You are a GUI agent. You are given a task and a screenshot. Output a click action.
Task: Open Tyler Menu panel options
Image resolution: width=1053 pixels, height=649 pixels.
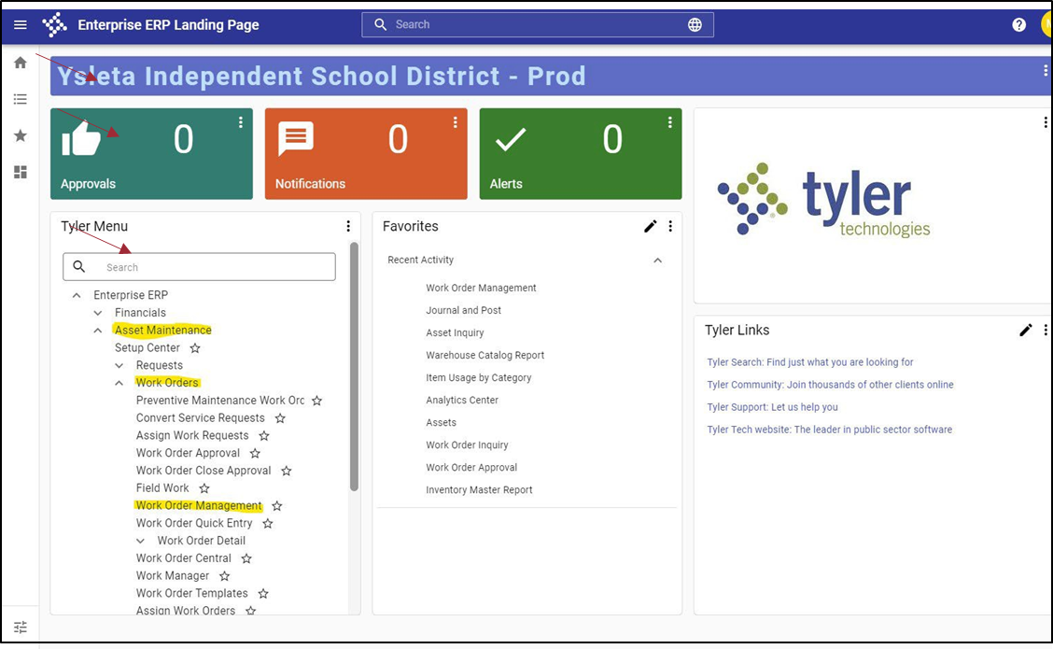click(x=348, y=226)
